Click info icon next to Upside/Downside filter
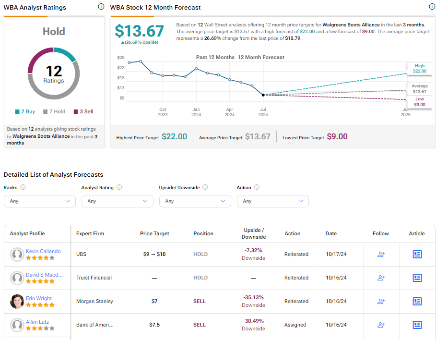Viewport: 436px width, 340px height. click(x=205, y=187)
